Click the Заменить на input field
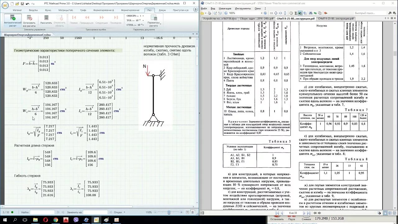 click(95, 212)
